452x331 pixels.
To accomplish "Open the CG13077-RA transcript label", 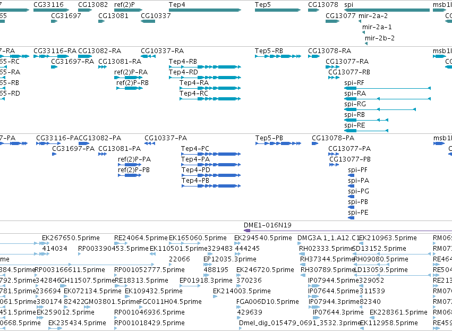I will coord(347,62).
